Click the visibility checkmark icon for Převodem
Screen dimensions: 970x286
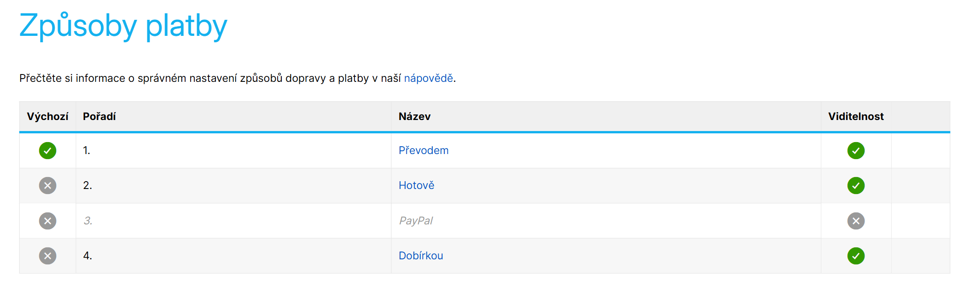(x=856, y=150)
